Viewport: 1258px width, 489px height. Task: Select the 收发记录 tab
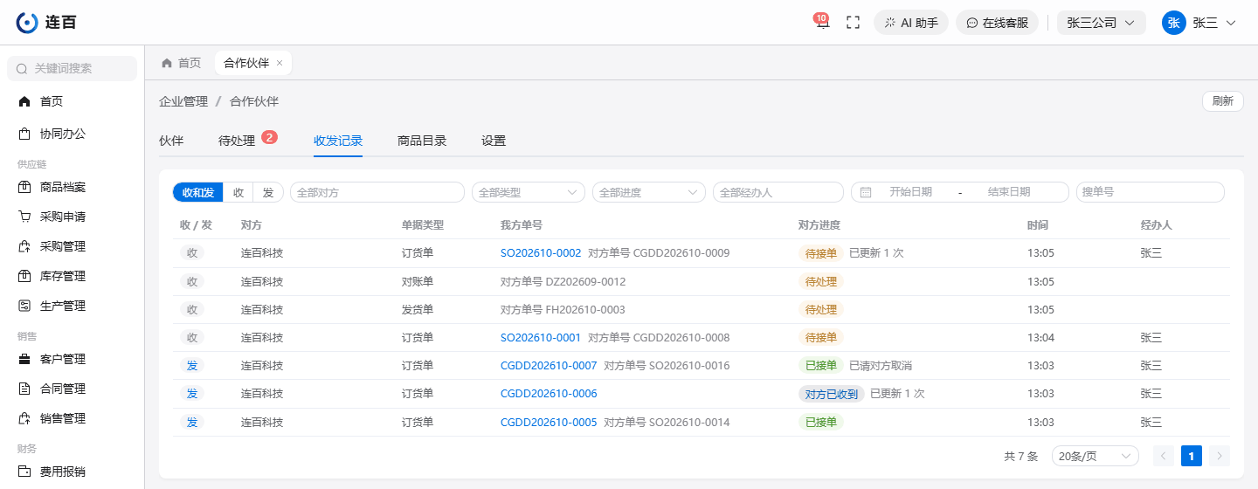[338, 141]
